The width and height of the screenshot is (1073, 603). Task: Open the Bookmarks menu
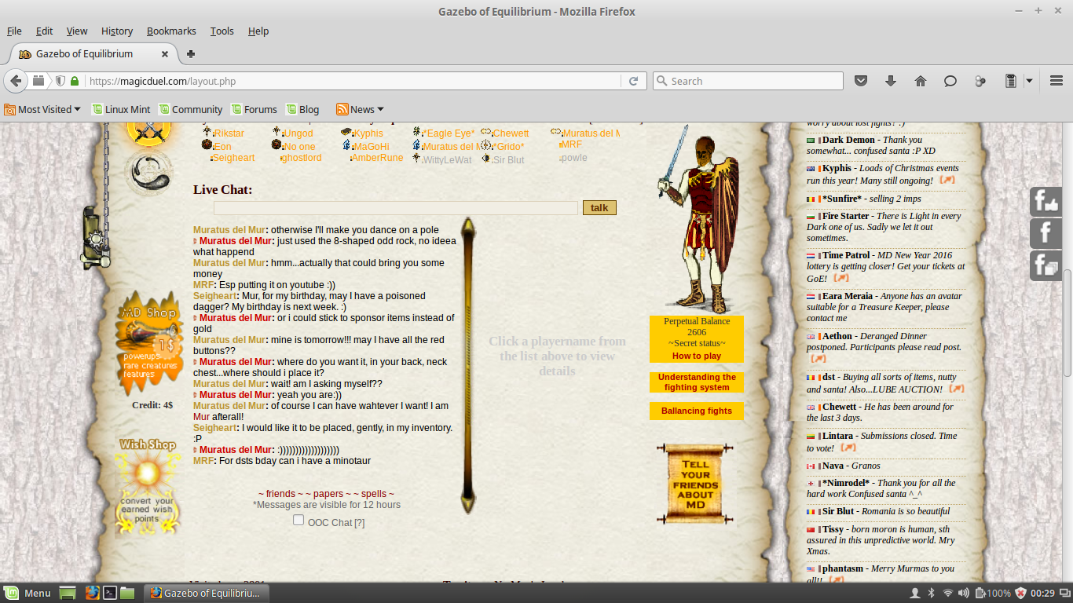coord(171,31)
